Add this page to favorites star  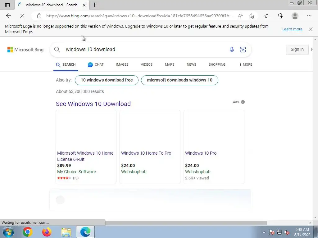[x=251, y=16]
